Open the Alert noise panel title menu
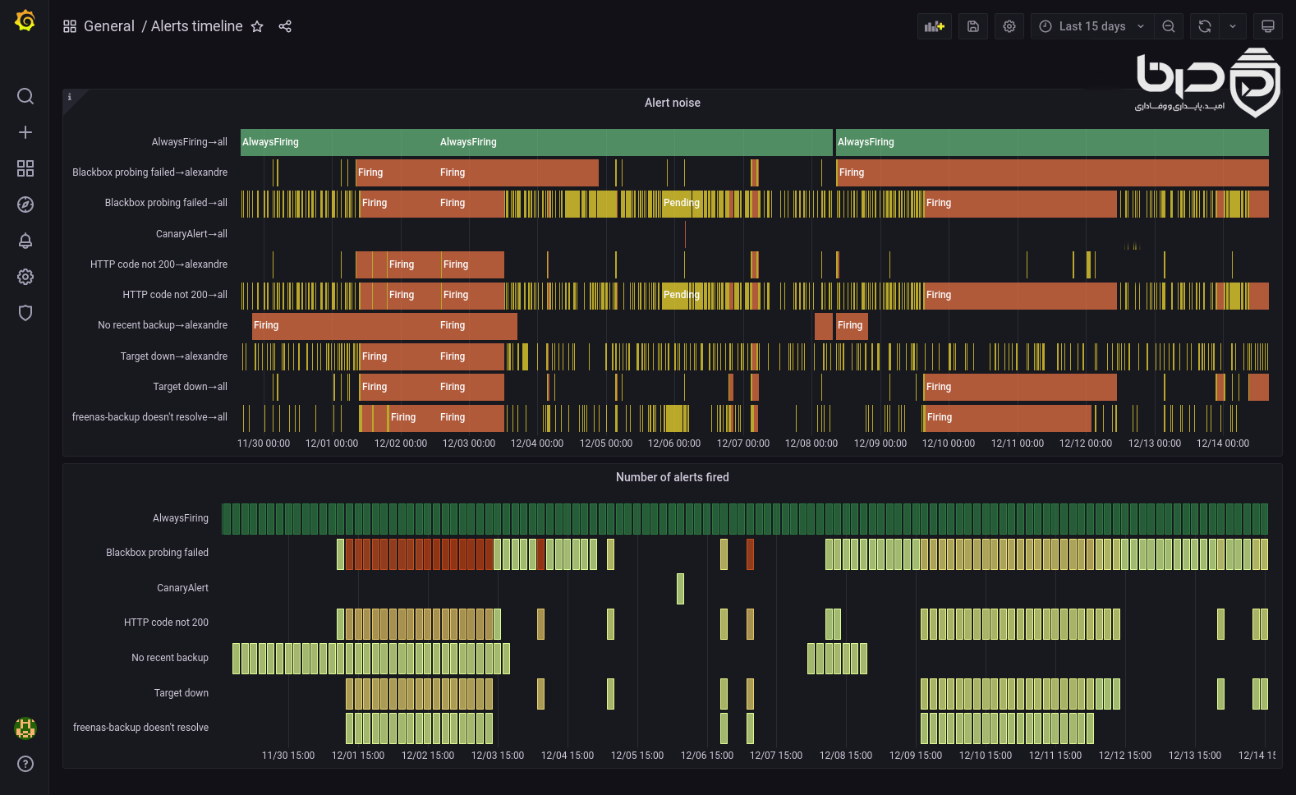Viewport: 1296px width, 795px height. click(x=673, y=103)
